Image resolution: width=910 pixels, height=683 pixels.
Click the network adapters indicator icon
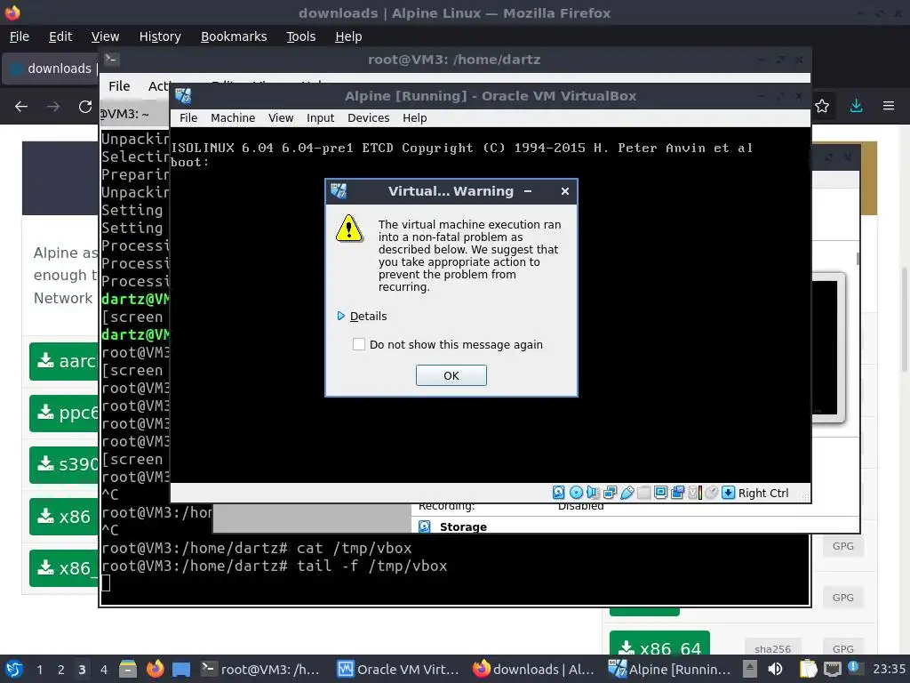pyautogui.click(x=610, y=493)
